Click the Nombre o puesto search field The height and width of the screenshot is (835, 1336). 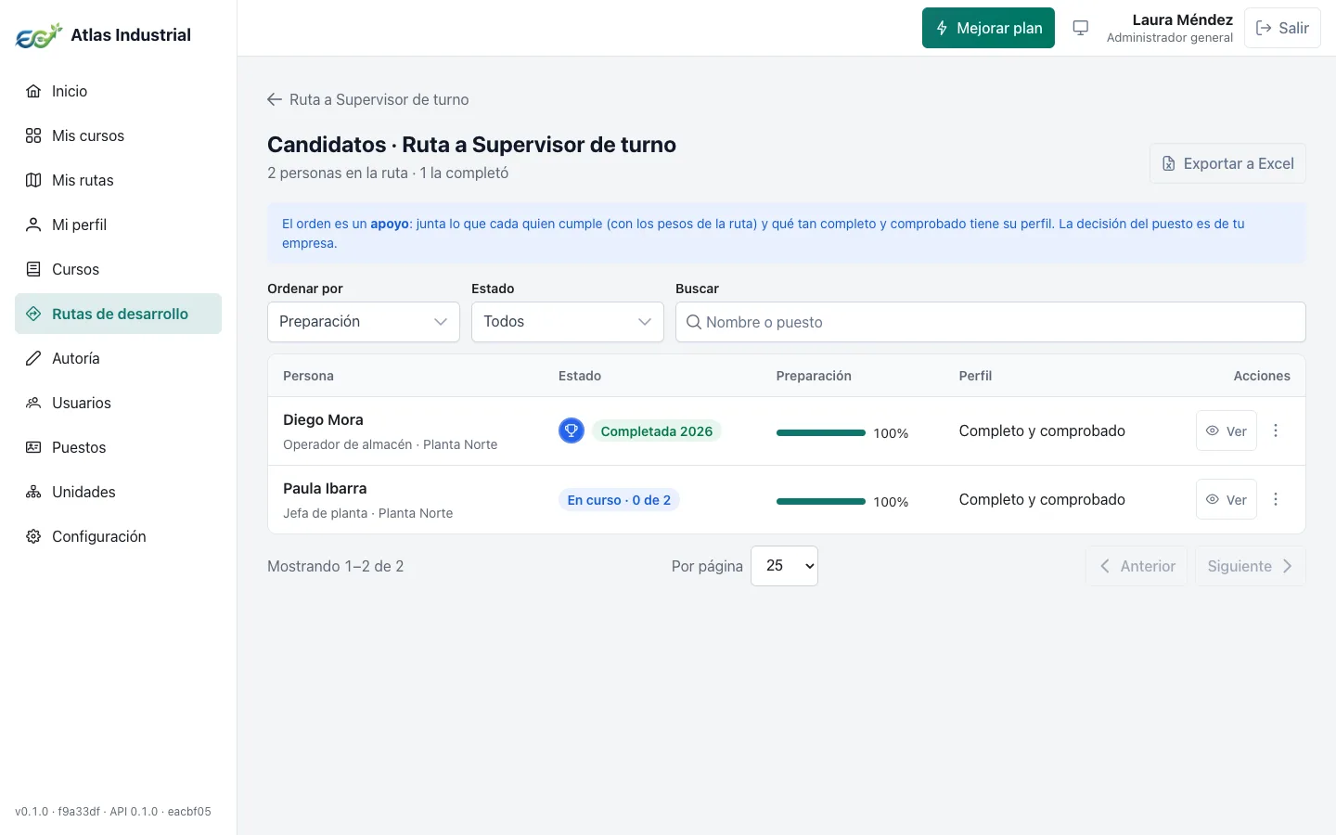(991, 322)
